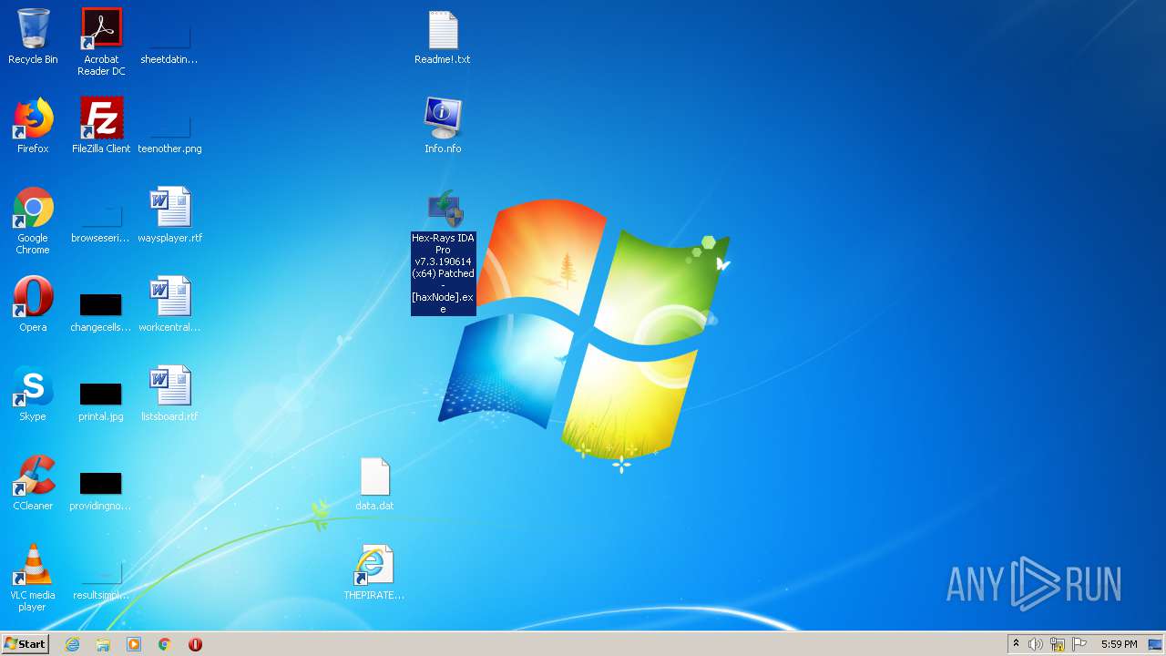Open the volume control tray icon
Image resolution: width=1166 pixels, height=656 pixels.
pyautogui.click(x=1036, y=644)
